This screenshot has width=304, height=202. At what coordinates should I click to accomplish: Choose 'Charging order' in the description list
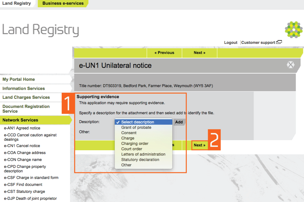pos(135,144)
